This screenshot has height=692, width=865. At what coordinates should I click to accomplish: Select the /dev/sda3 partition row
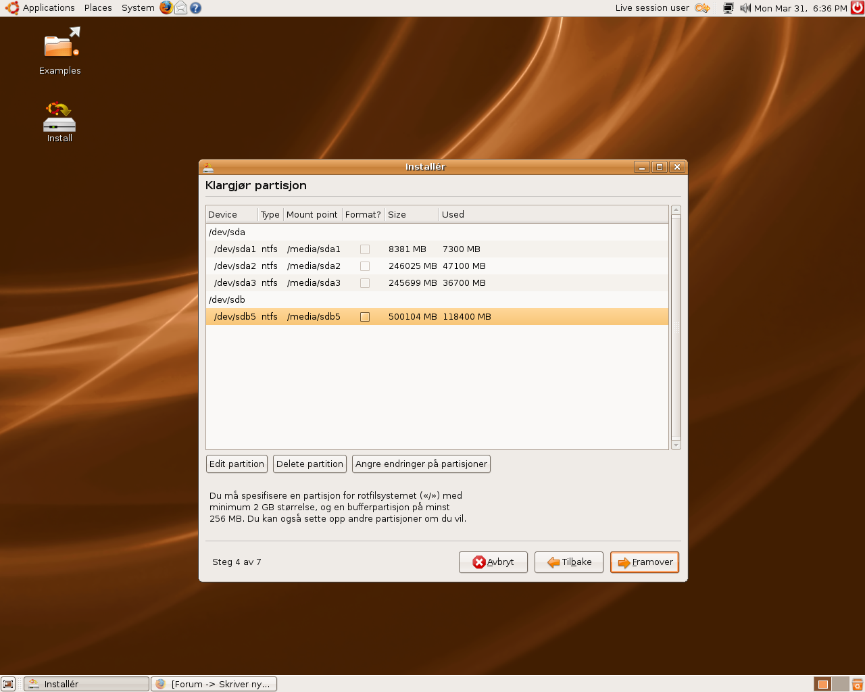(437, 283)
